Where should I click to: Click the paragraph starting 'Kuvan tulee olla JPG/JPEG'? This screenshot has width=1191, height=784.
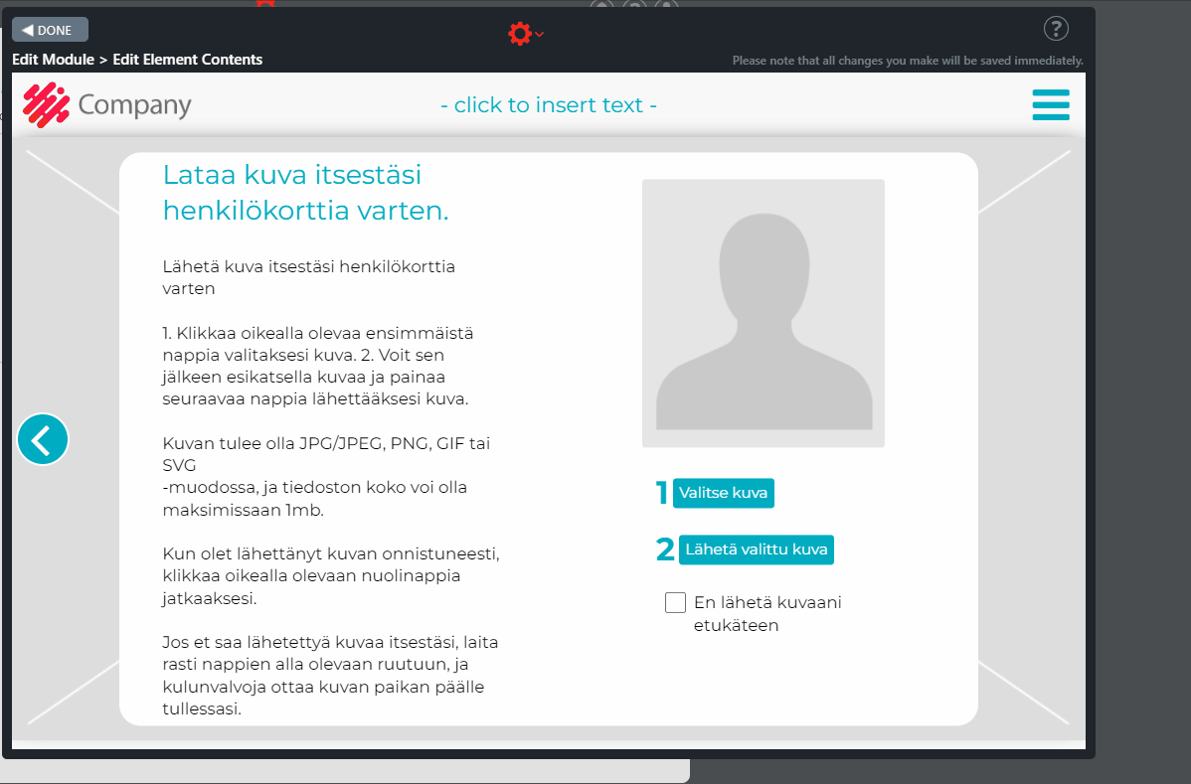(327, 476)
